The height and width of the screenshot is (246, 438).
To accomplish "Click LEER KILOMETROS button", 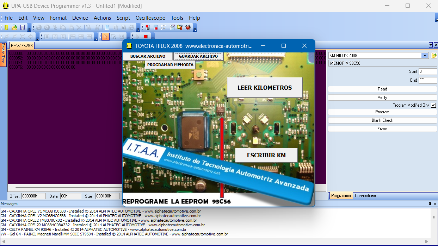I will pos(265,88).
